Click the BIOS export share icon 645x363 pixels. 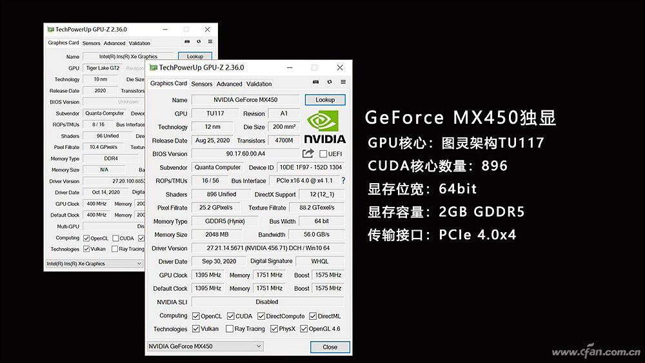click(x=308, y=153)
